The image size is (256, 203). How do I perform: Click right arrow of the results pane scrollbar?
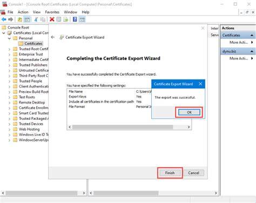click(x=215, y=193)
